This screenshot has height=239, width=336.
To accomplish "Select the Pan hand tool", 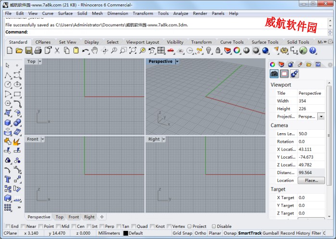I will point(95,50).
